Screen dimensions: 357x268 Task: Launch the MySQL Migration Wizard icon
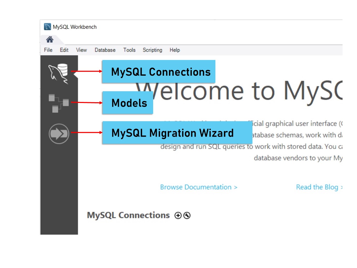58,133
